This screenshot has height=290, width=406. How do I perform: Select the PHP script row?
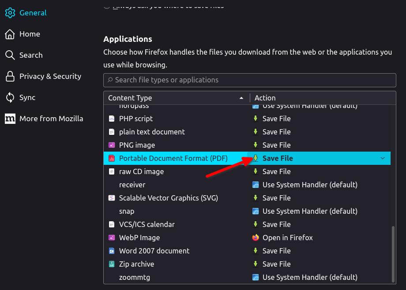coord(247,119)
